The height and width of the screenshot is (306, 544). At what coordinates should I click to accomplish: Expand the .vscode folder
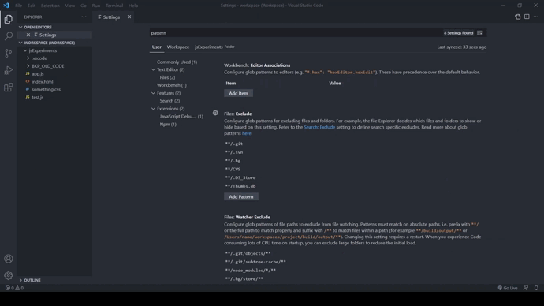click(x=28, y=58)
